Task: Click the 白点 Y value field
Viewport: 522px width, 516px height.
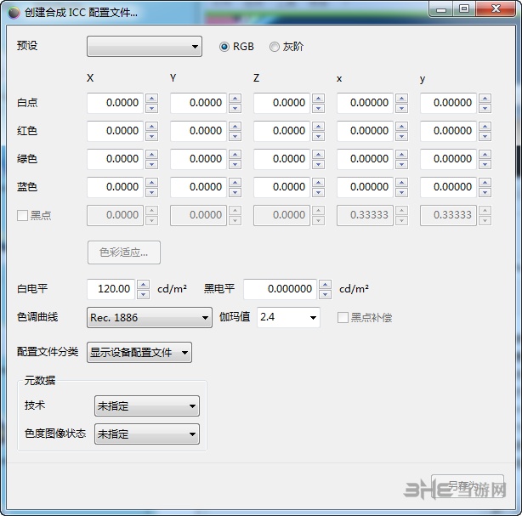Action: pyautogui.click(x=198, y=103)
